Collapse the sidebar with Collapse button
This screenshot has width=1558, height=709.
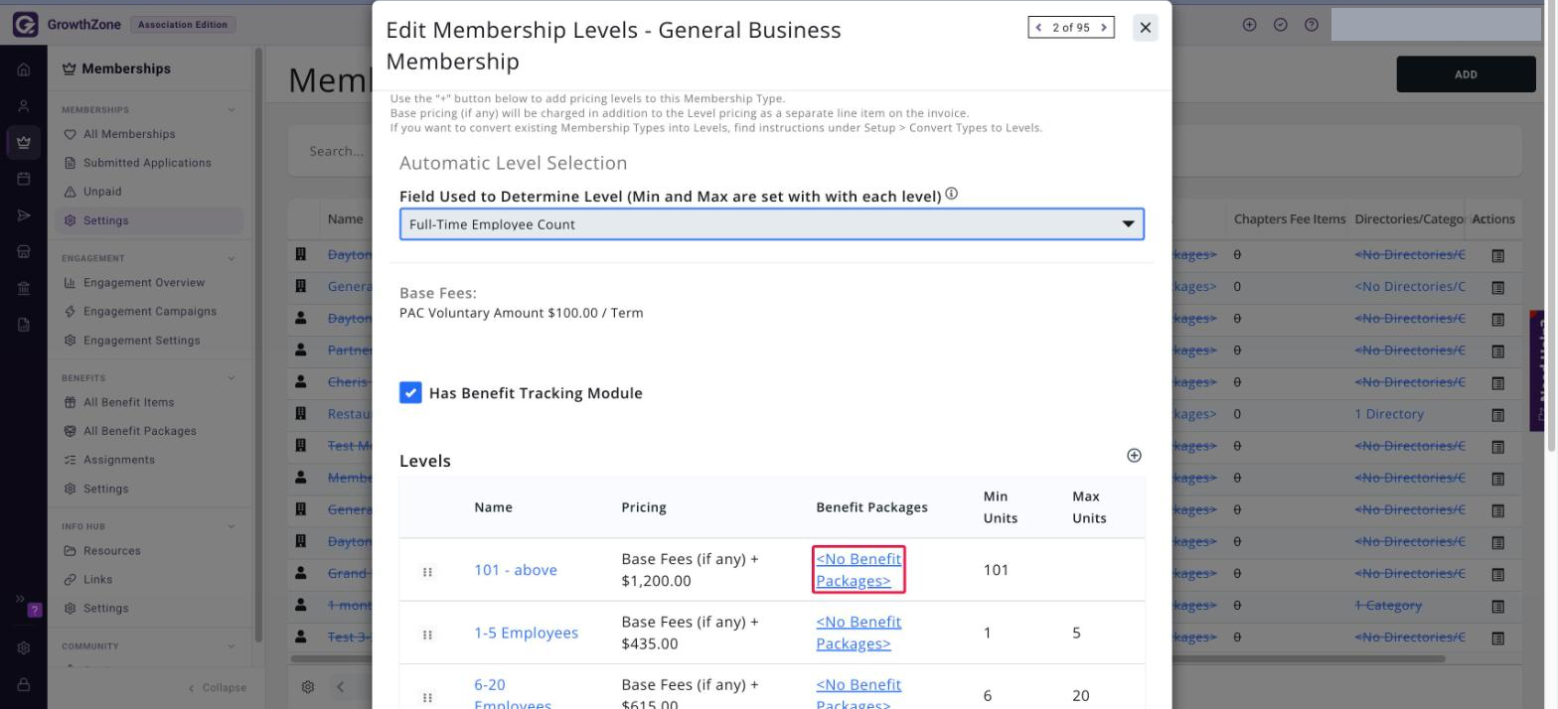tap(217, 687)
